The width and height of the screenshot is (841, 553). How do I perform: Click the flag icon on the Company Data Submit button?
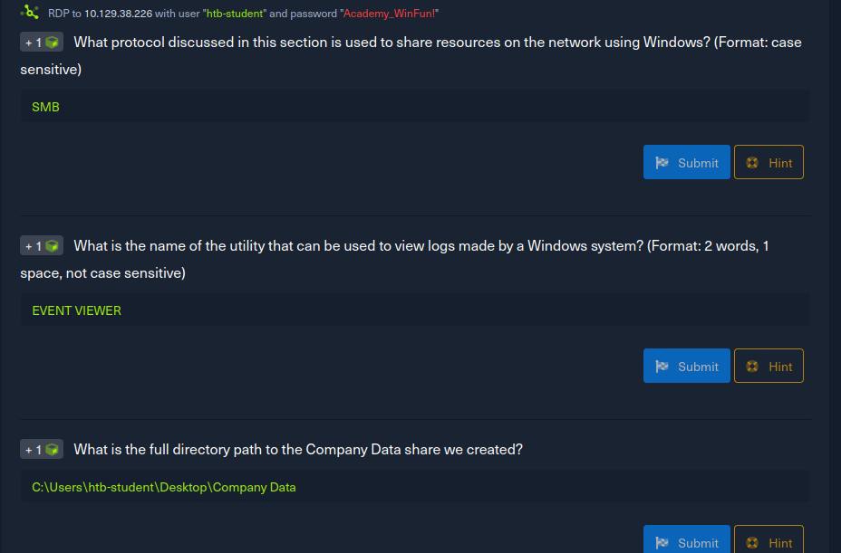(x=662, y=543)
